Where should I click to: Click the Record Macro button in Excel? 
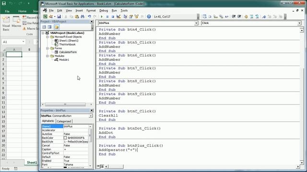tap(30, 17)
